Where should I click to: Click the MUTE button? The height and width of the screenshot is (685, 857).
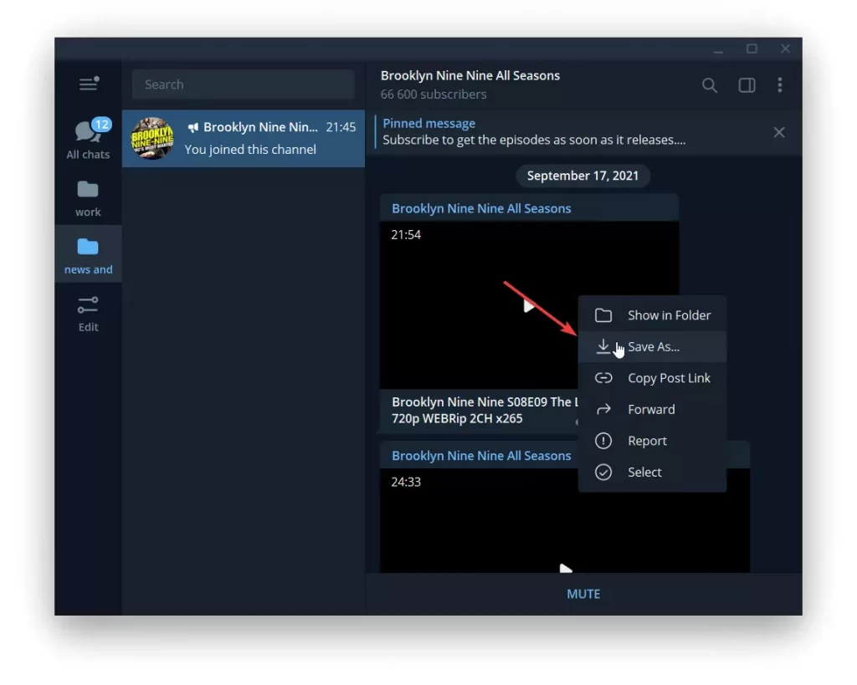point(583,594)
